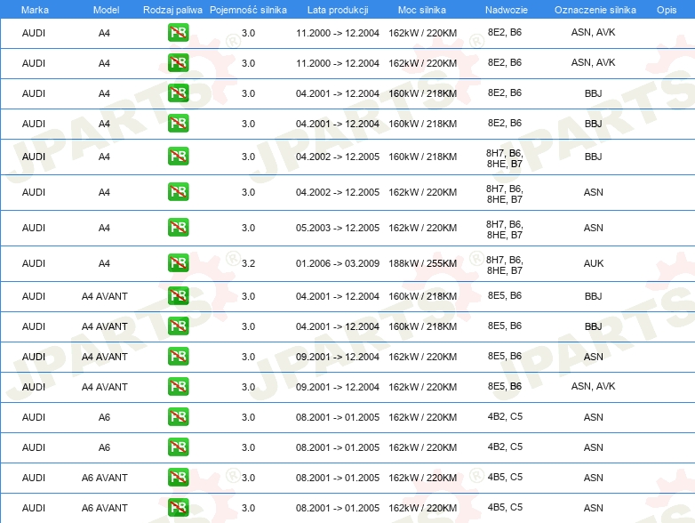
Task: Select the A4 model cell in the AUK row
Action: 104,263
